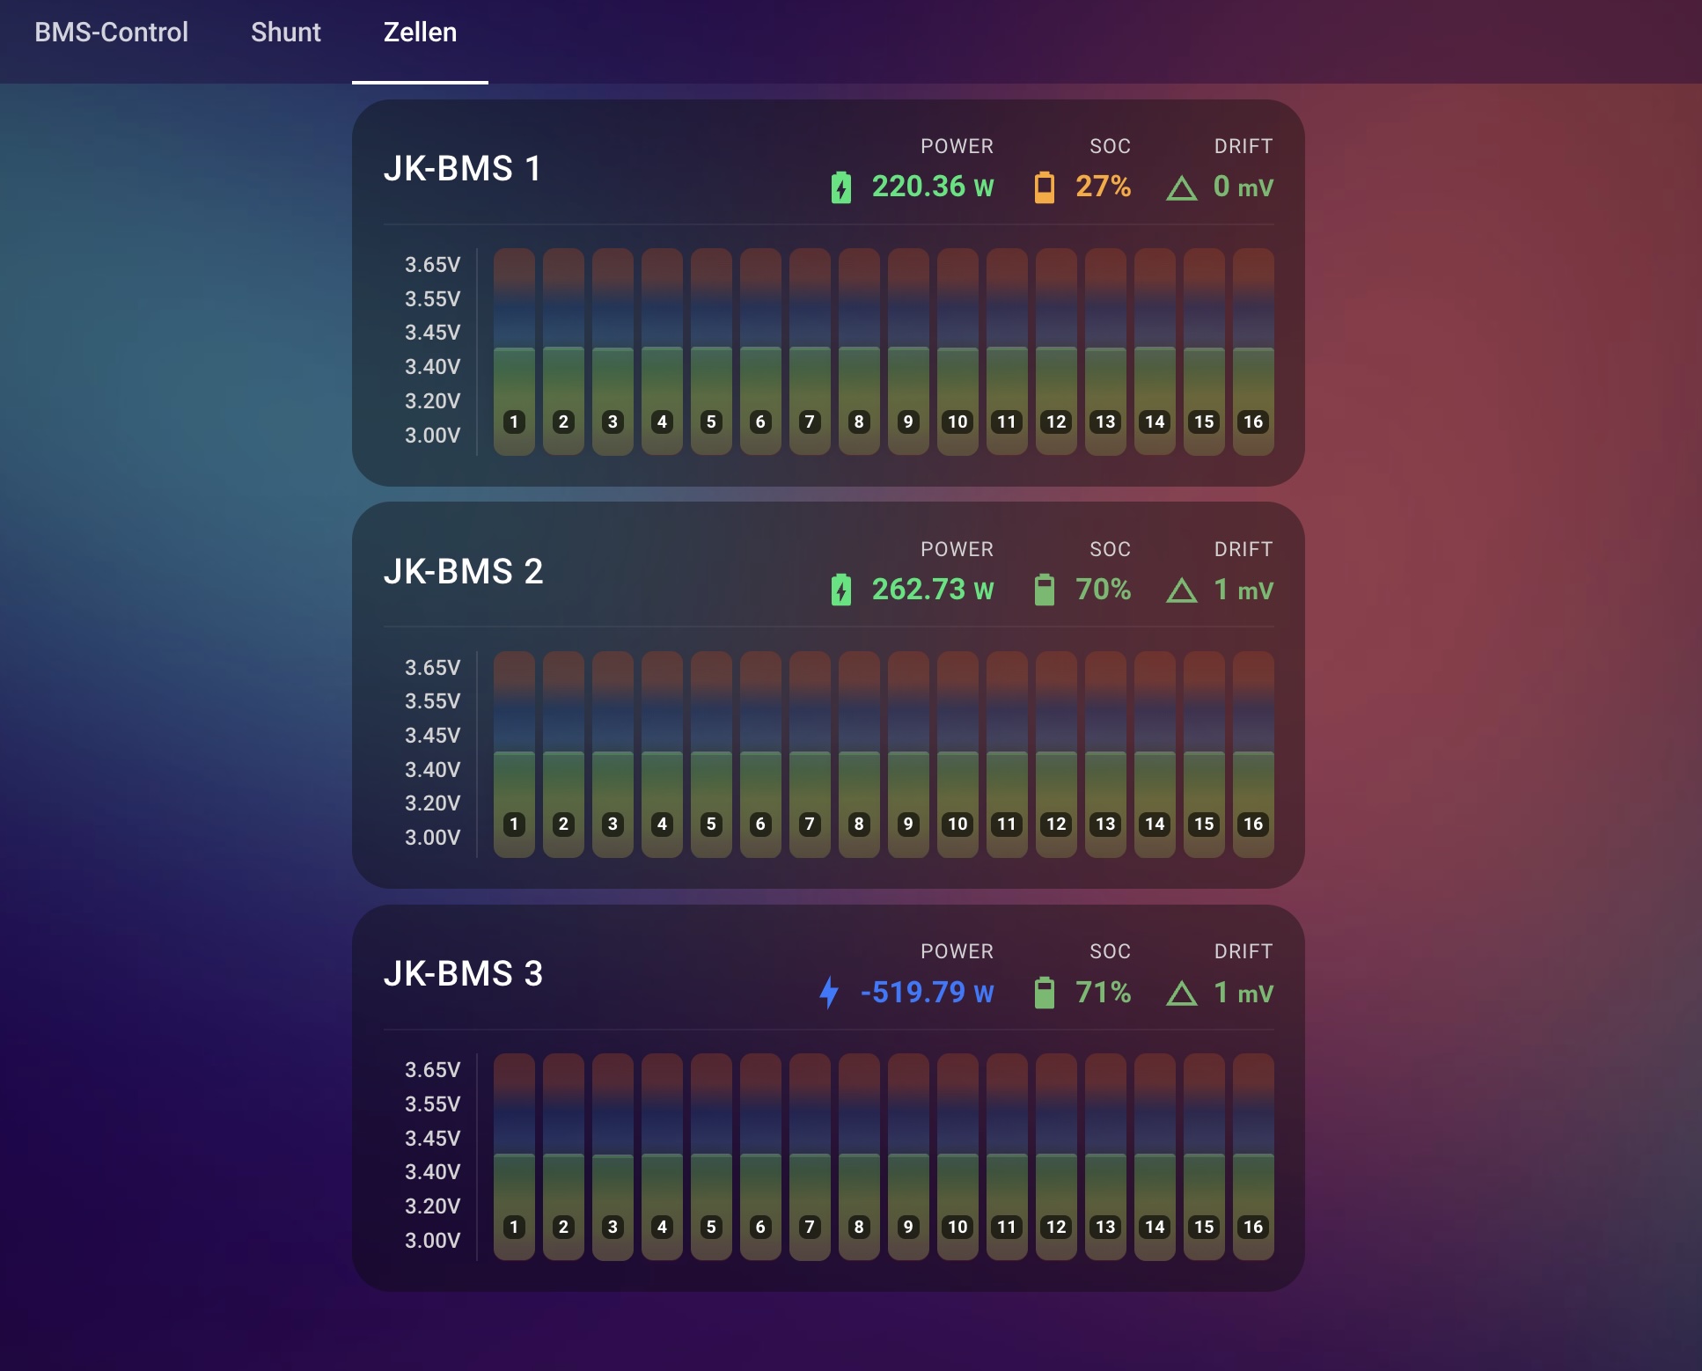The height and width of the screenshot is (1371, 1702).
Task: Switch to the BMS-Control tab
Action: pyautogui.click(x=111, y=33)
